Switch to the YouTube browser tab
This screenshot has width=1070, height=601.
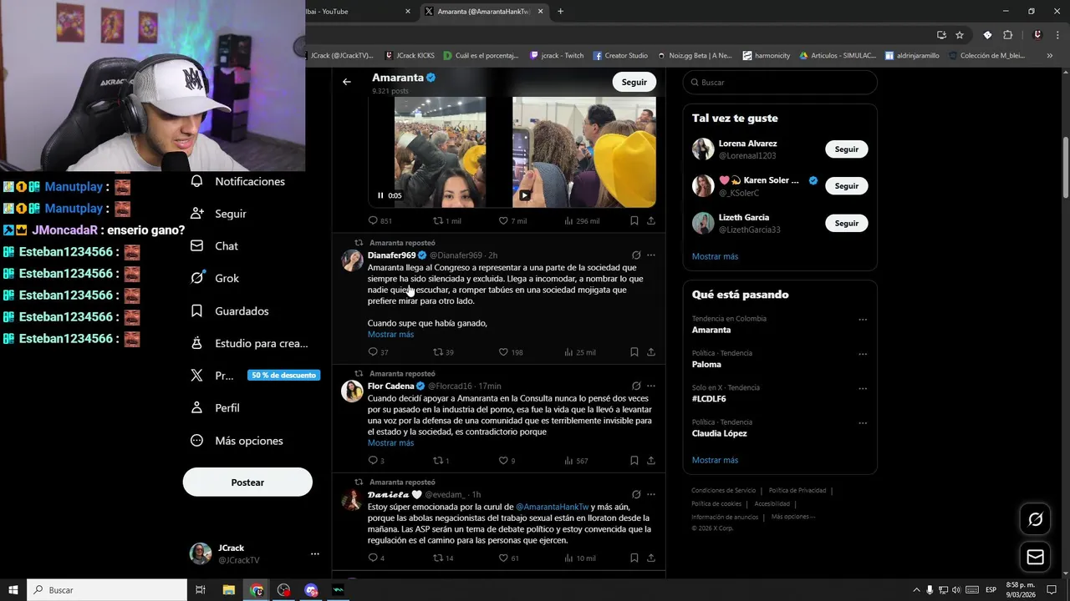pyautogui.click(x=359, y=12)
